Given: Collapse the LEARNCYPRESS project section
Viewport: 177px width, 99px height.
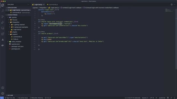Looking at the screenshot, I should pyautogui.click(x=12, y=15).
